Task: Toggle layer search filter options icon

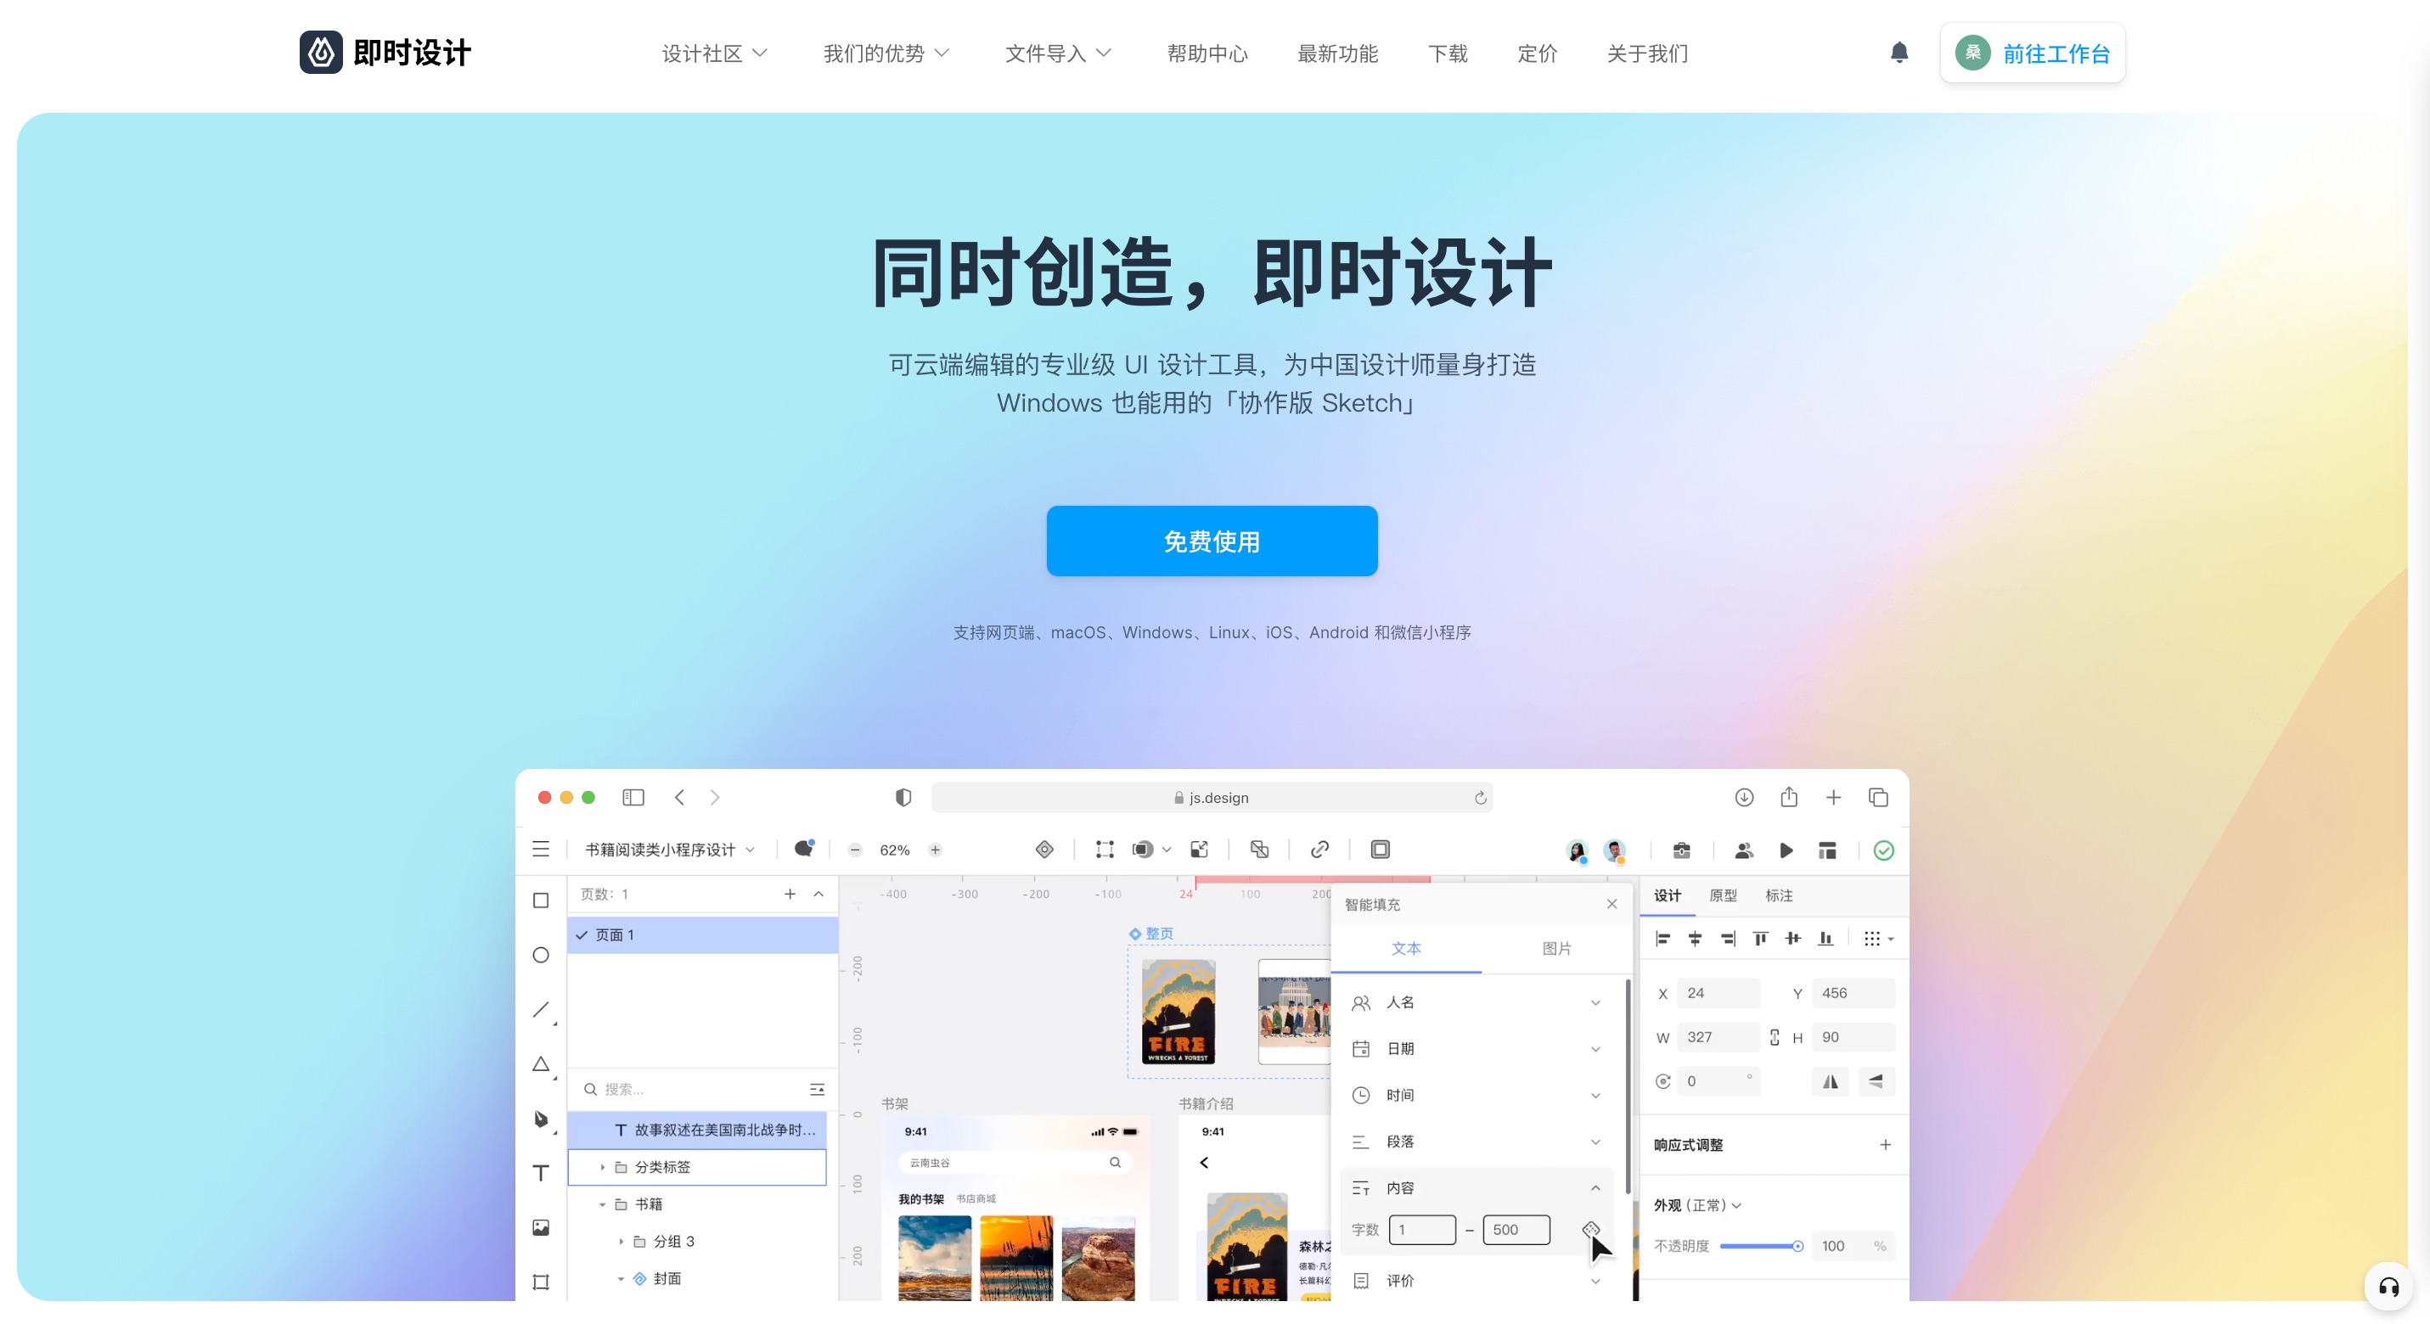Action: tap(817, 1088)
